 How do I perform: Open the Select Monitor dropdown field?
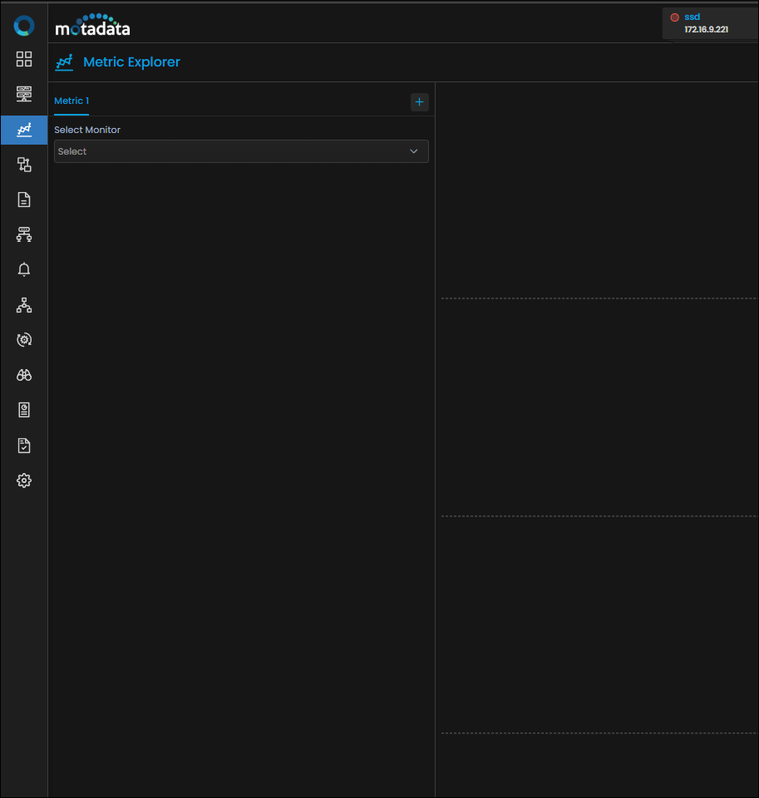coord(241,151)
